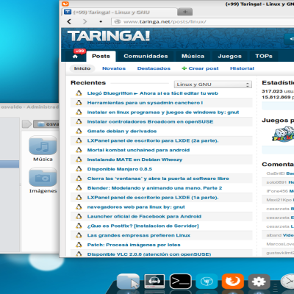Click the browser back arrow
294x294 pixels.
pos(69,21)
